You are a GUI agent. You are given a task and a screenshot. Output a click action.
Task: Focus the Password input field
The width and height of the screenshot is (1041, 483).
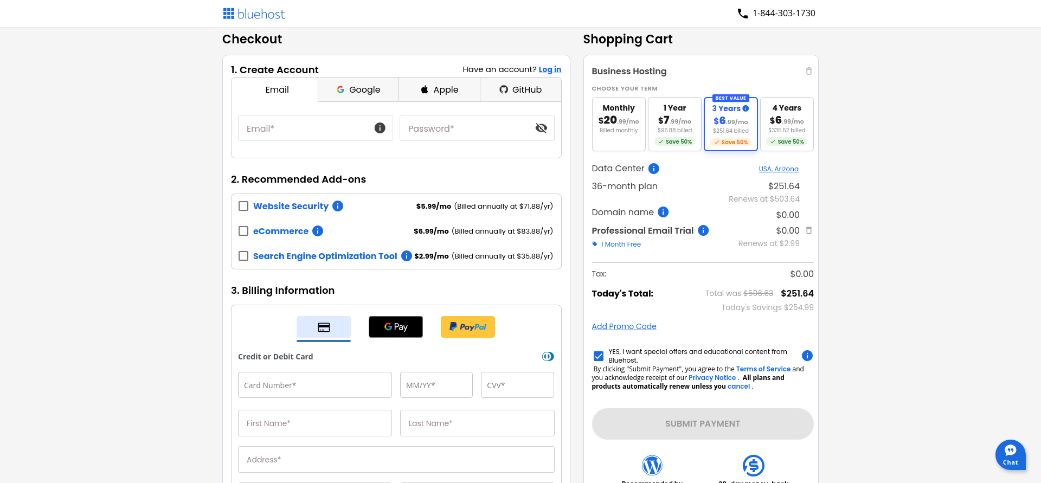pos(477,128)
